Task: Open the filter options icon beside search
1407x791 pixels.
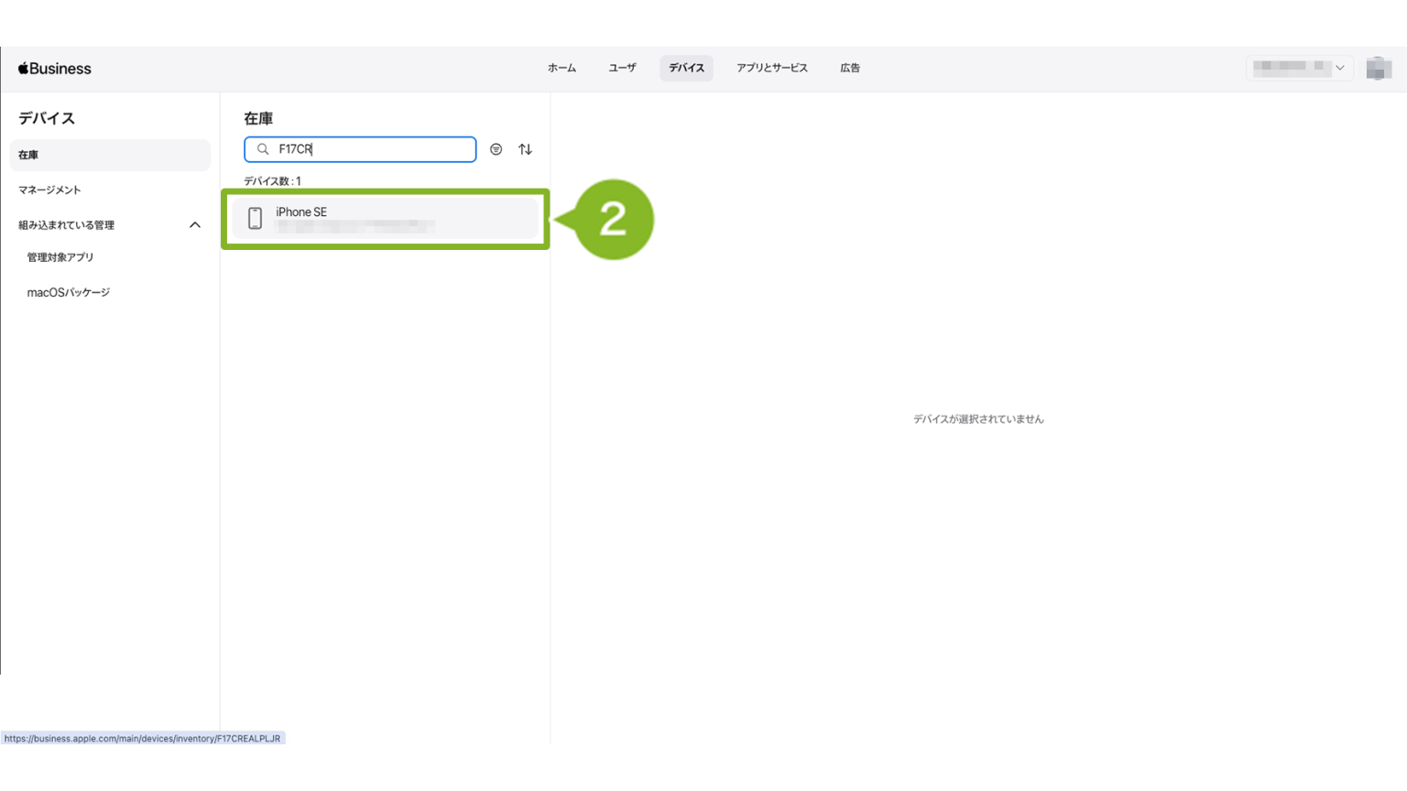Action: [496, 149]
